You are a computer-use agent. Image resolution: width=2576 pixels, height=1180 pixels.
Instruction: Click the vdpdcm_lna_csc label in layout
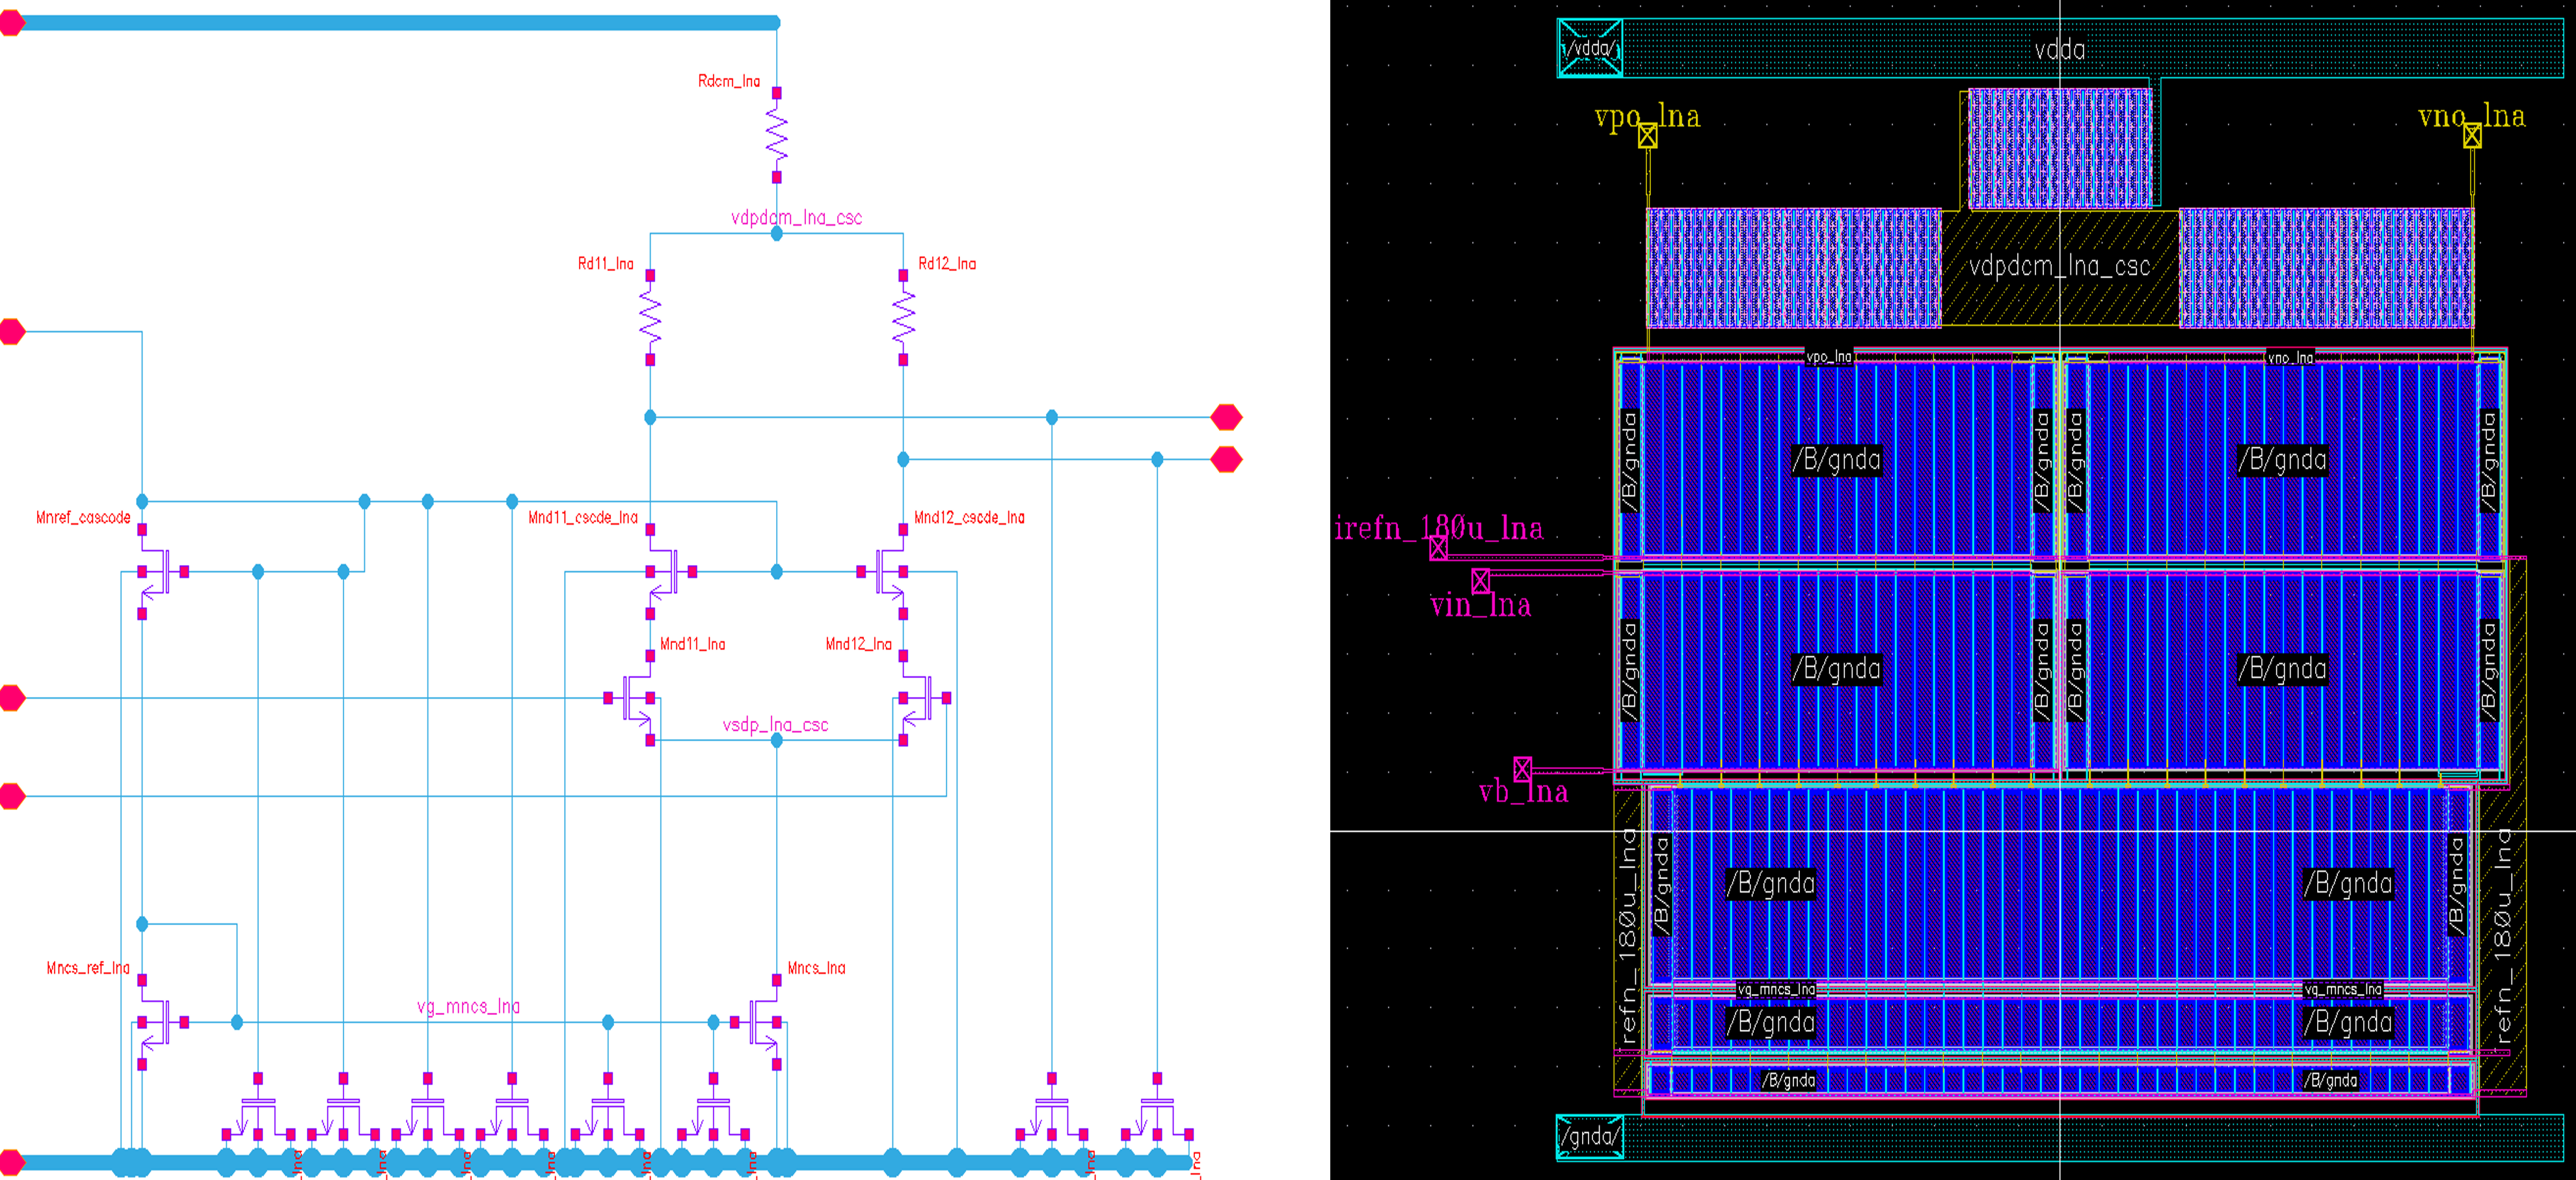click(2060, 266)
